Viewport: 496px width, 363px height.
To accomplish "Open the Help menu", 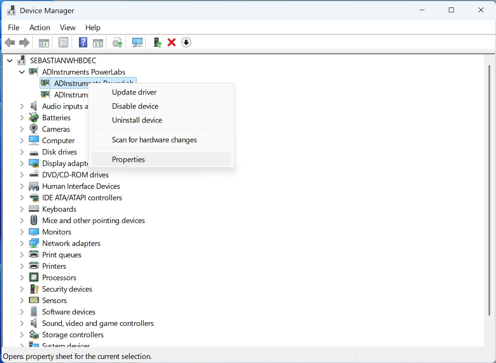I will point(93,28).
